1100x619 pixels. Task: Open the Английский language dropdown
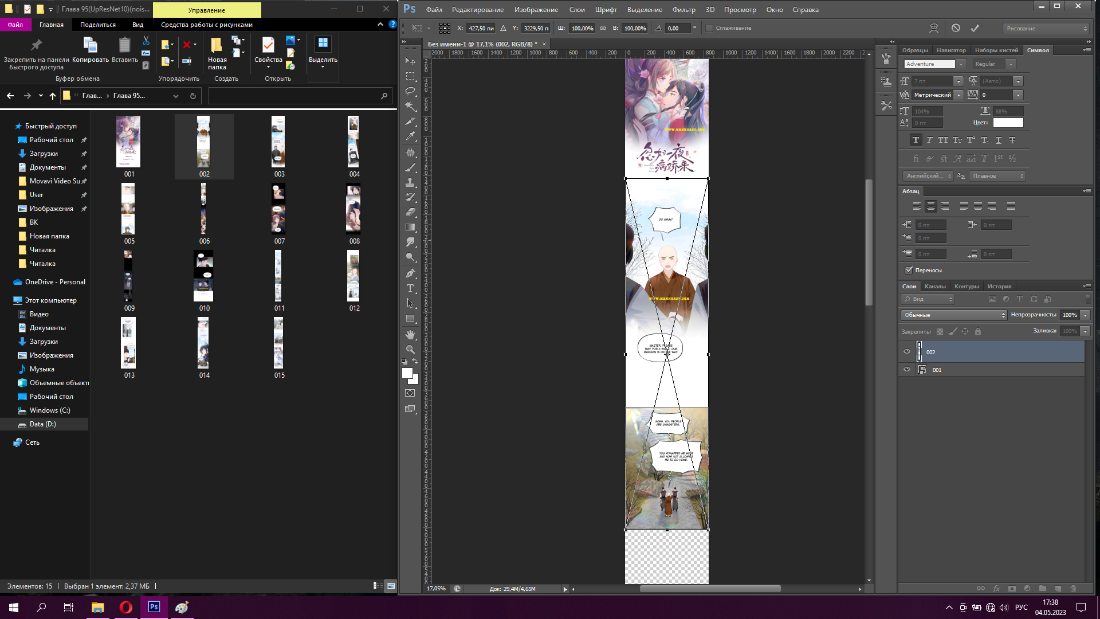point(929,176)
